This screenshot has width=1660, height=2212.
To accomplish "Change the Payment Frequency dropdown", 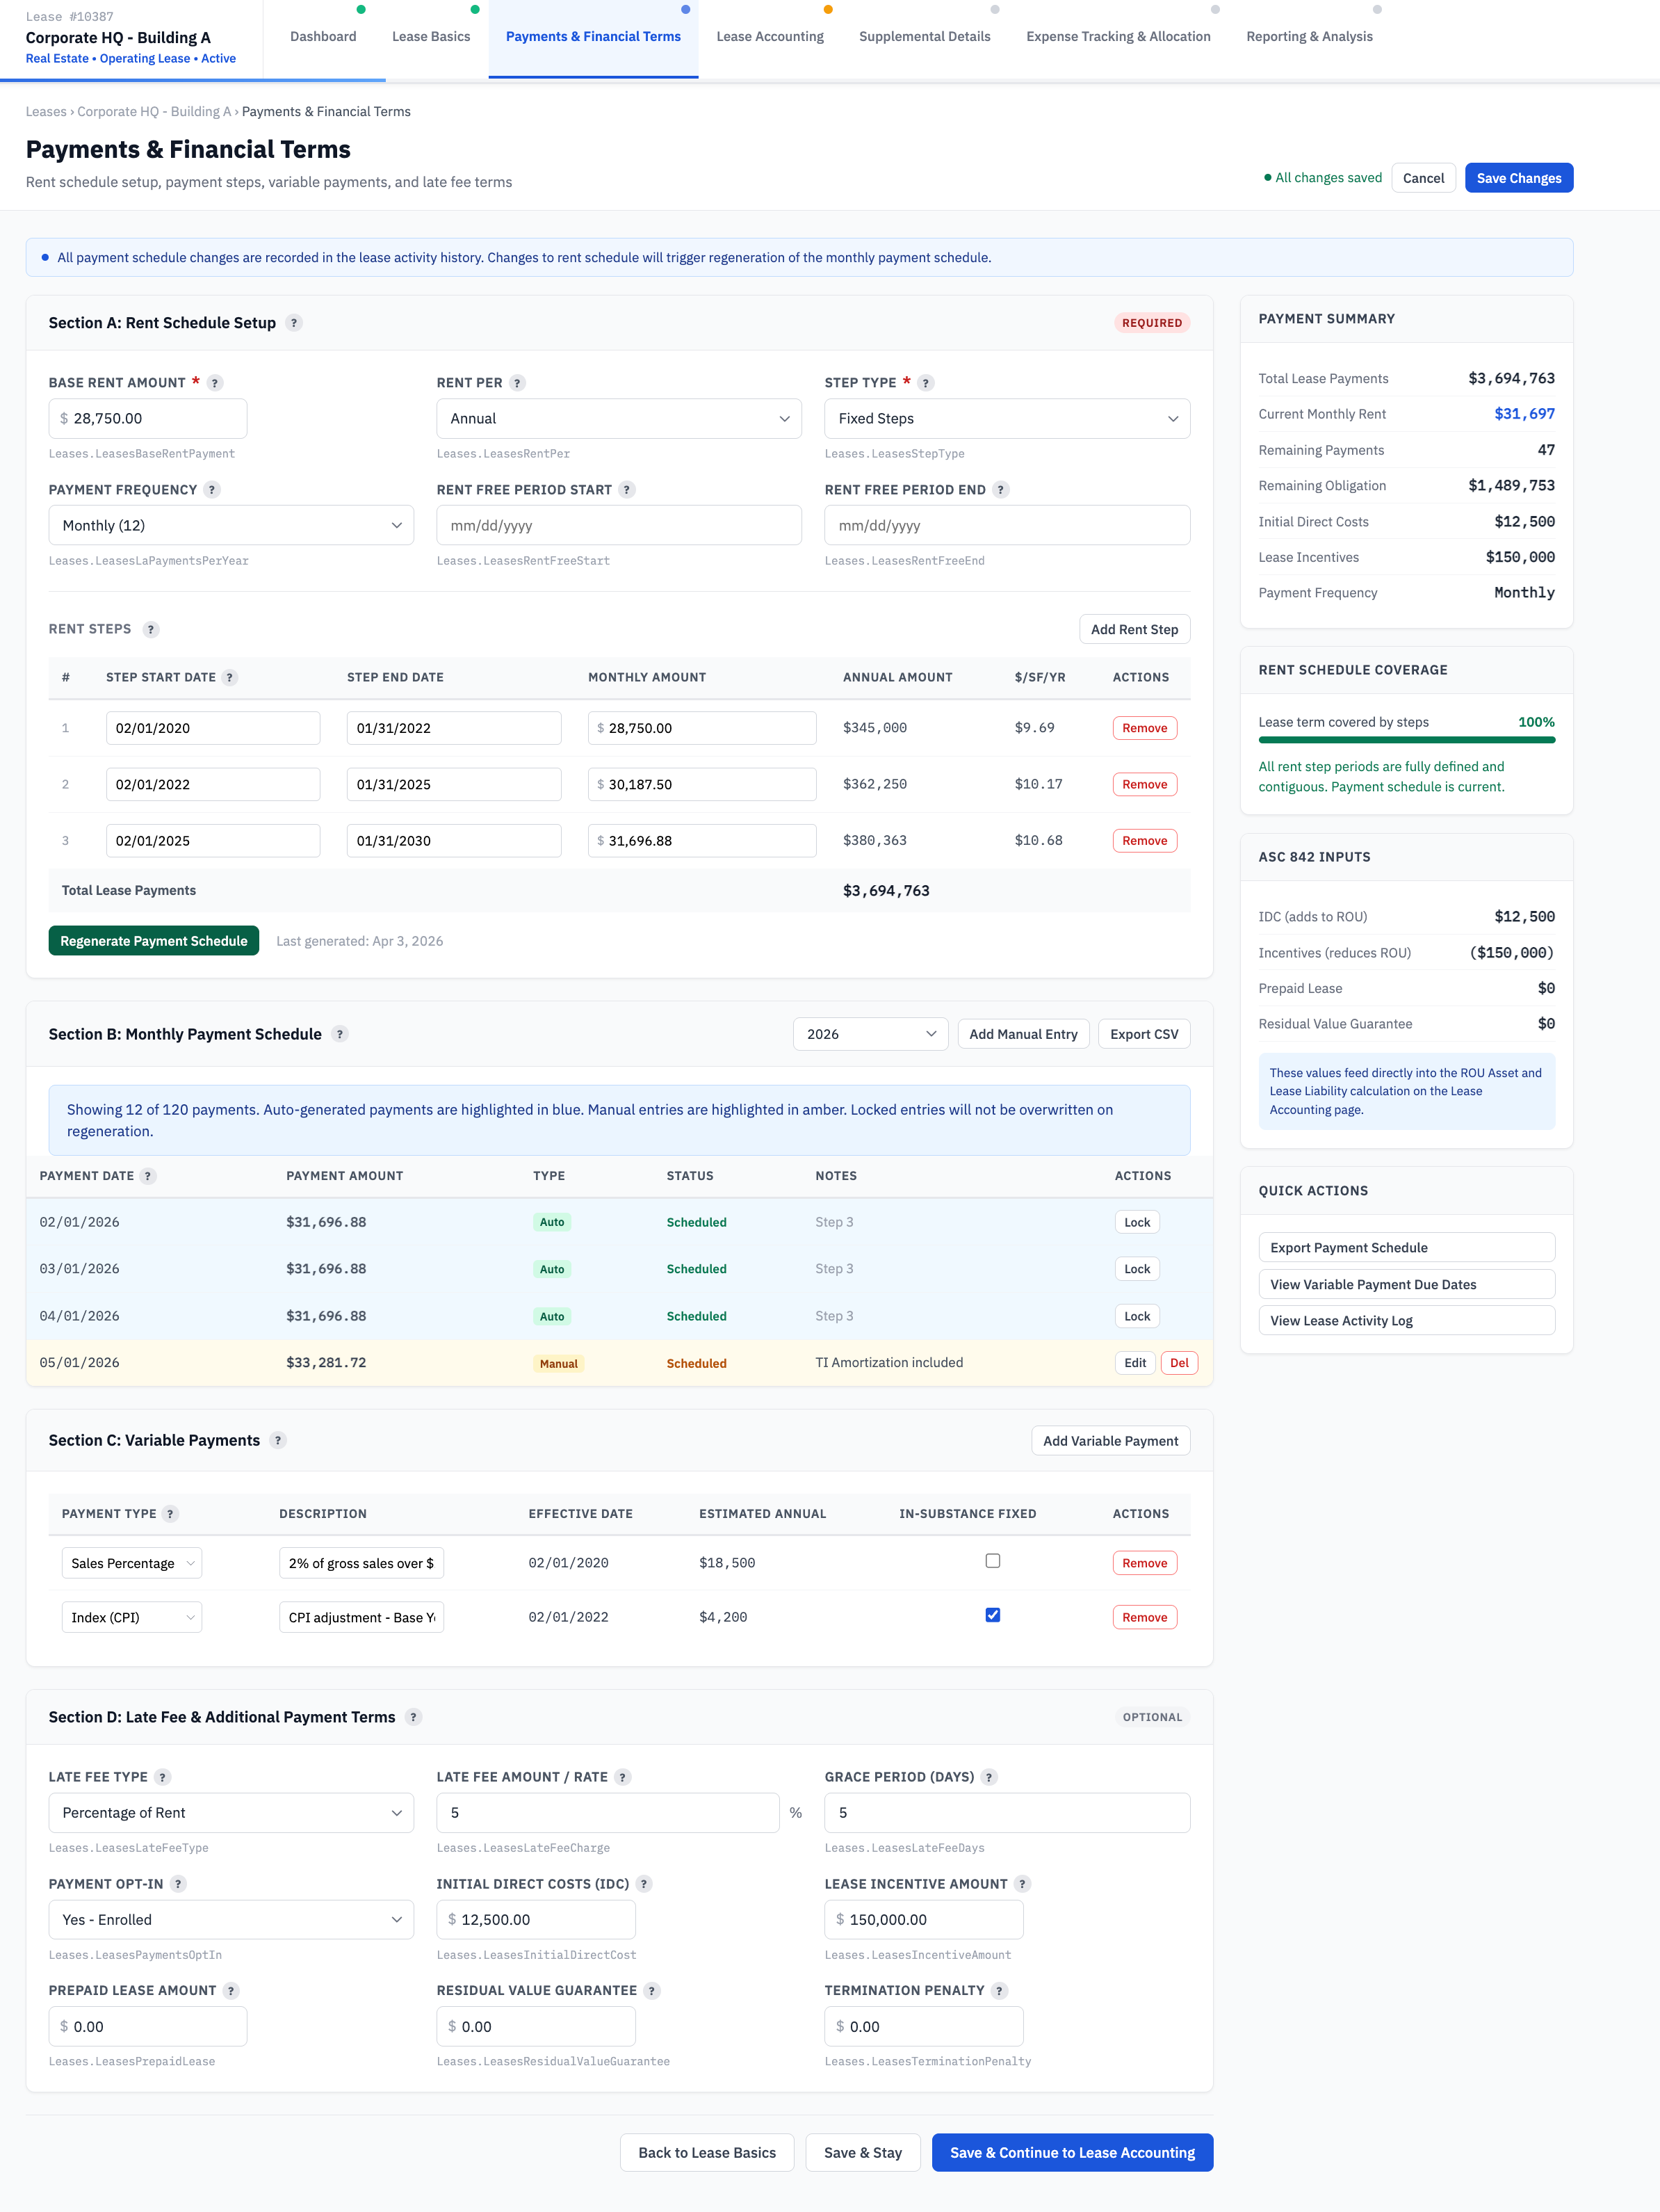I will click(231, 524).
